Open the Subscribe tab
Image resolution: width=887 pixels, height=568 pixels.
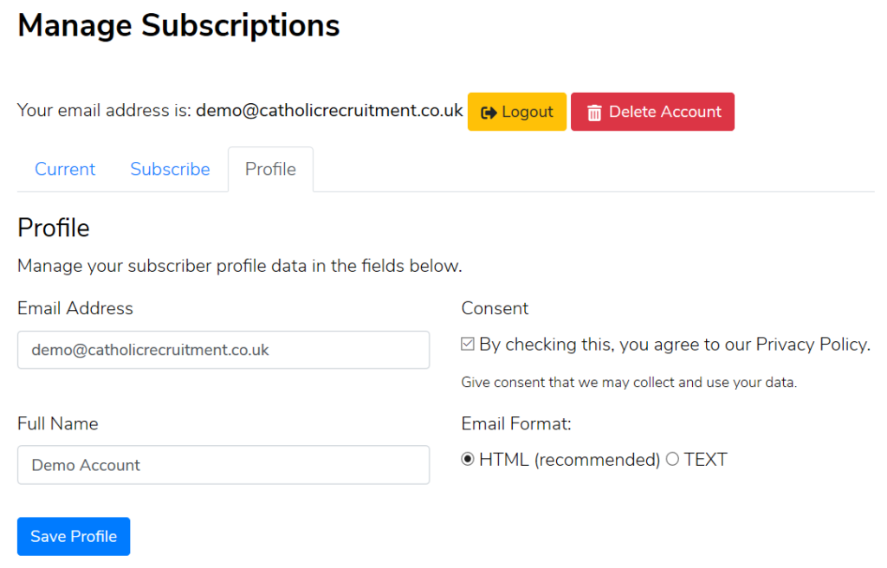tap(171, 169)
